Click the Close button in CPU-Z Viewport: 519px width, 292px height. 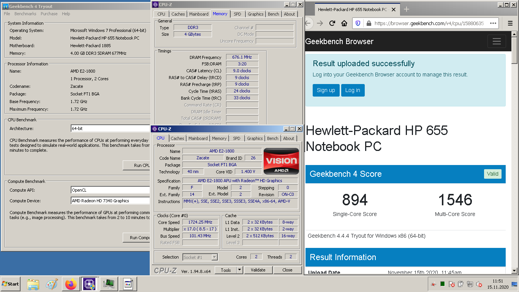click(287, 270)
